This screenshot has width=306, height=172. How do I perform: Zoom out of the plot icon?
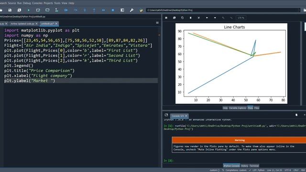[231, 18]
